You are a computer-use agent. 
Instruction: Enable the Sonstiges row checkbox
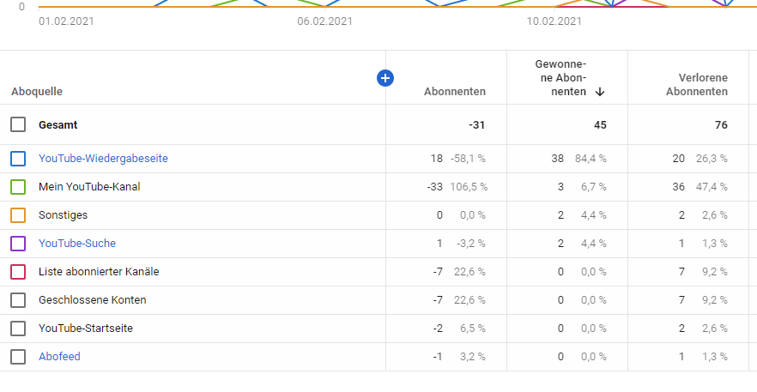click(x=18, y=215)
